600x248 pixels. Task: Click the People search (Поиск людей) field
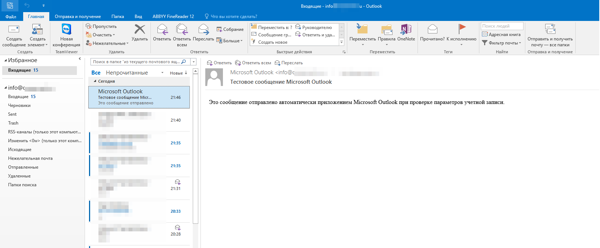coord(502,26)
